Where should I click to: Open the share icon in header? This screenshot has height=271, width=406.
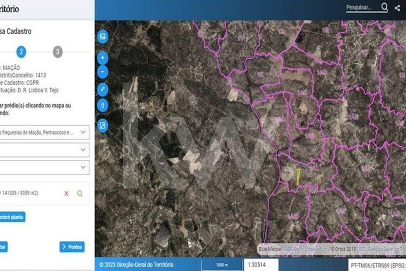pyautogui.click(x=397, y=8)
